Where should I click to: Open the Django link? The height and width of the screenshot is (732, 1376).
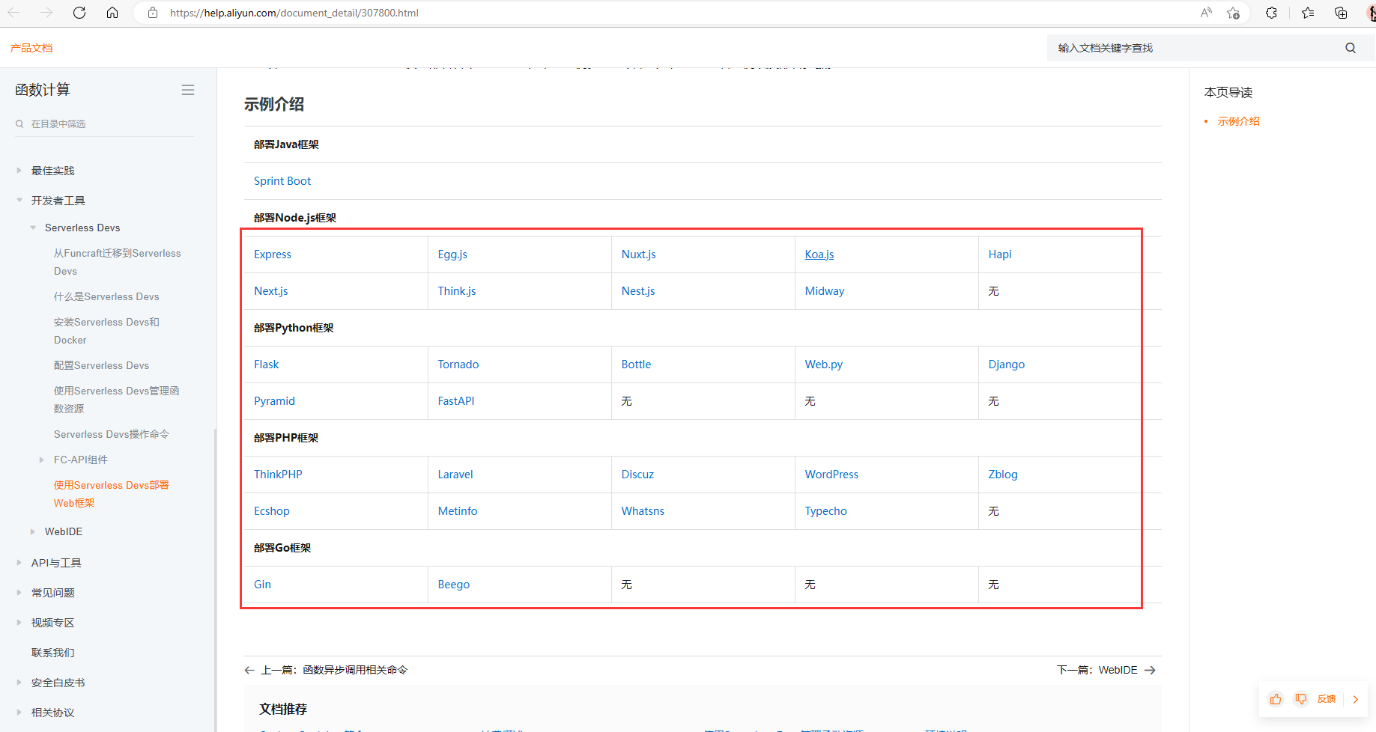pyautogui.click(x=1007, y=365)
